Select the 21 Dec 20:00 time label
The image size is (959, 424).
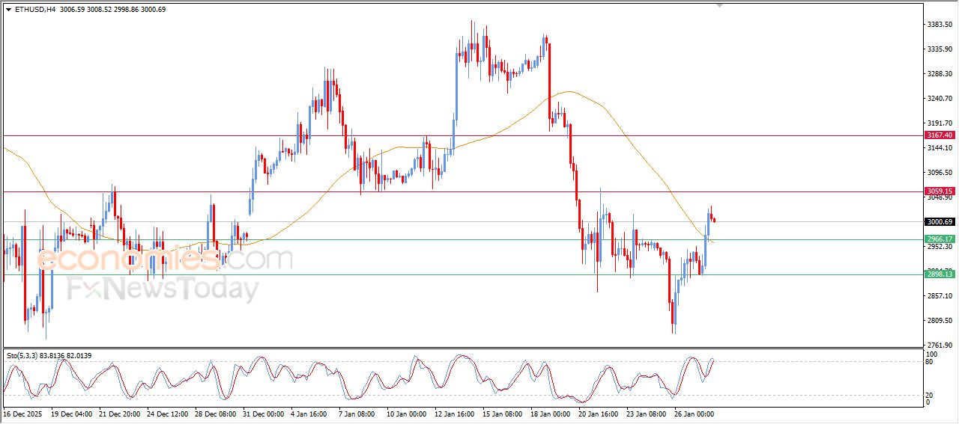pos(119,414)
